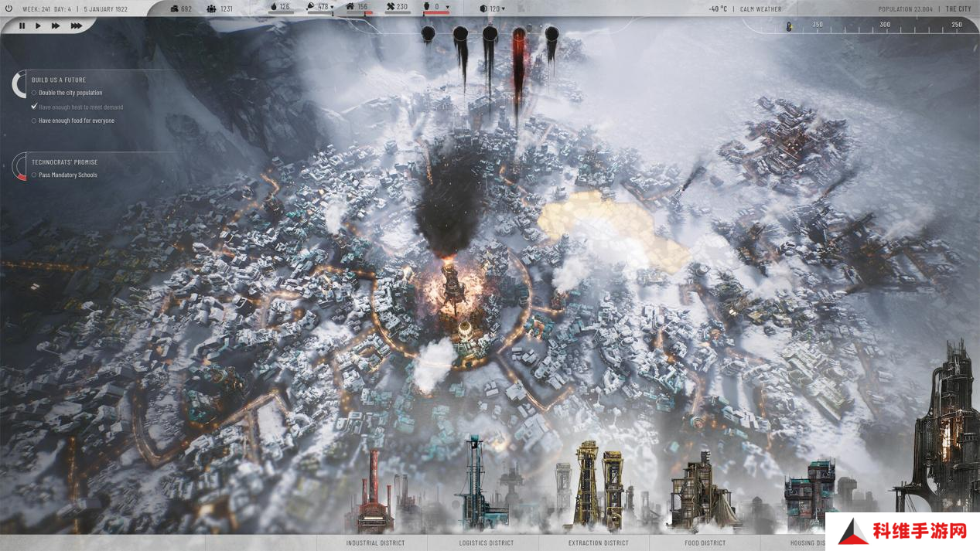
Task: Click the third black faction orb
Action: point(490,34)
